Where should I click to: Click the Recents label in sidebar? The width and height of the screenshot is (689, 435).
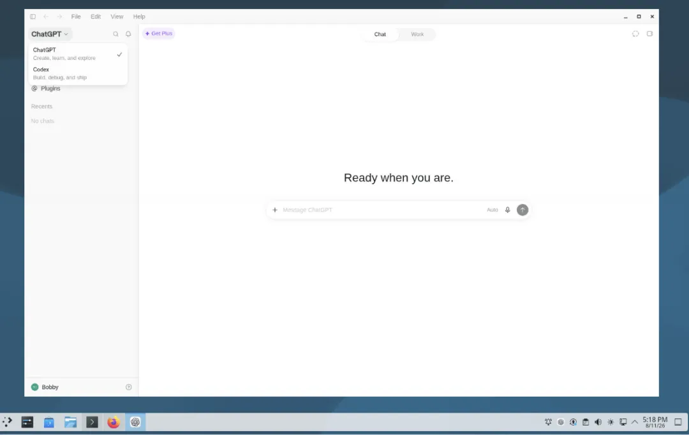pos(41,107)
